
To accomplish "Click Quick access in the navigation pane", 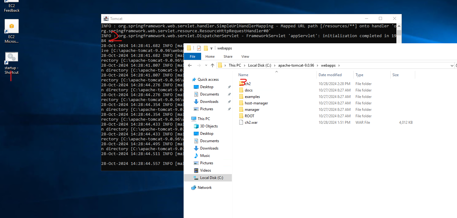I will click(x=208, y=80).
